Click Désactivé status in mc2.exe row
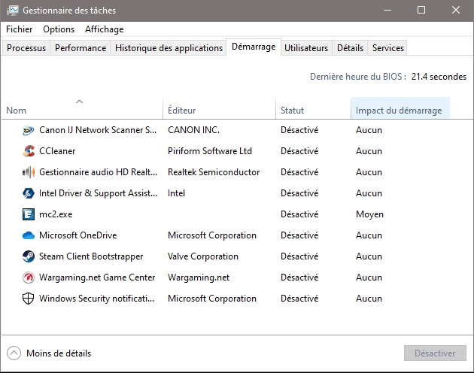The width and height of the screenshot is (474, 373). pos(299,214)
